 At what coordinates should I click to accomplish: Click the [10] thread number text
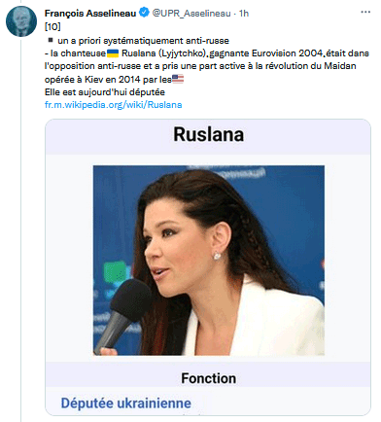(52, 26)
